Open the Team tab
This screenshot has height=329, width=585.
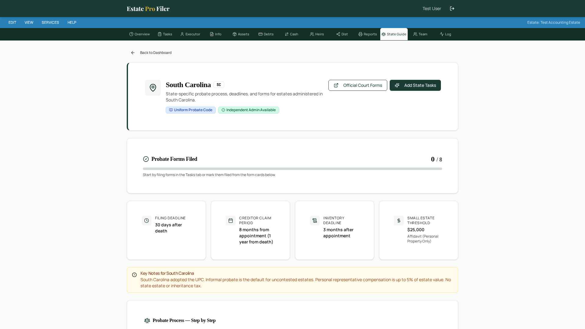click(x=420, y=34)
